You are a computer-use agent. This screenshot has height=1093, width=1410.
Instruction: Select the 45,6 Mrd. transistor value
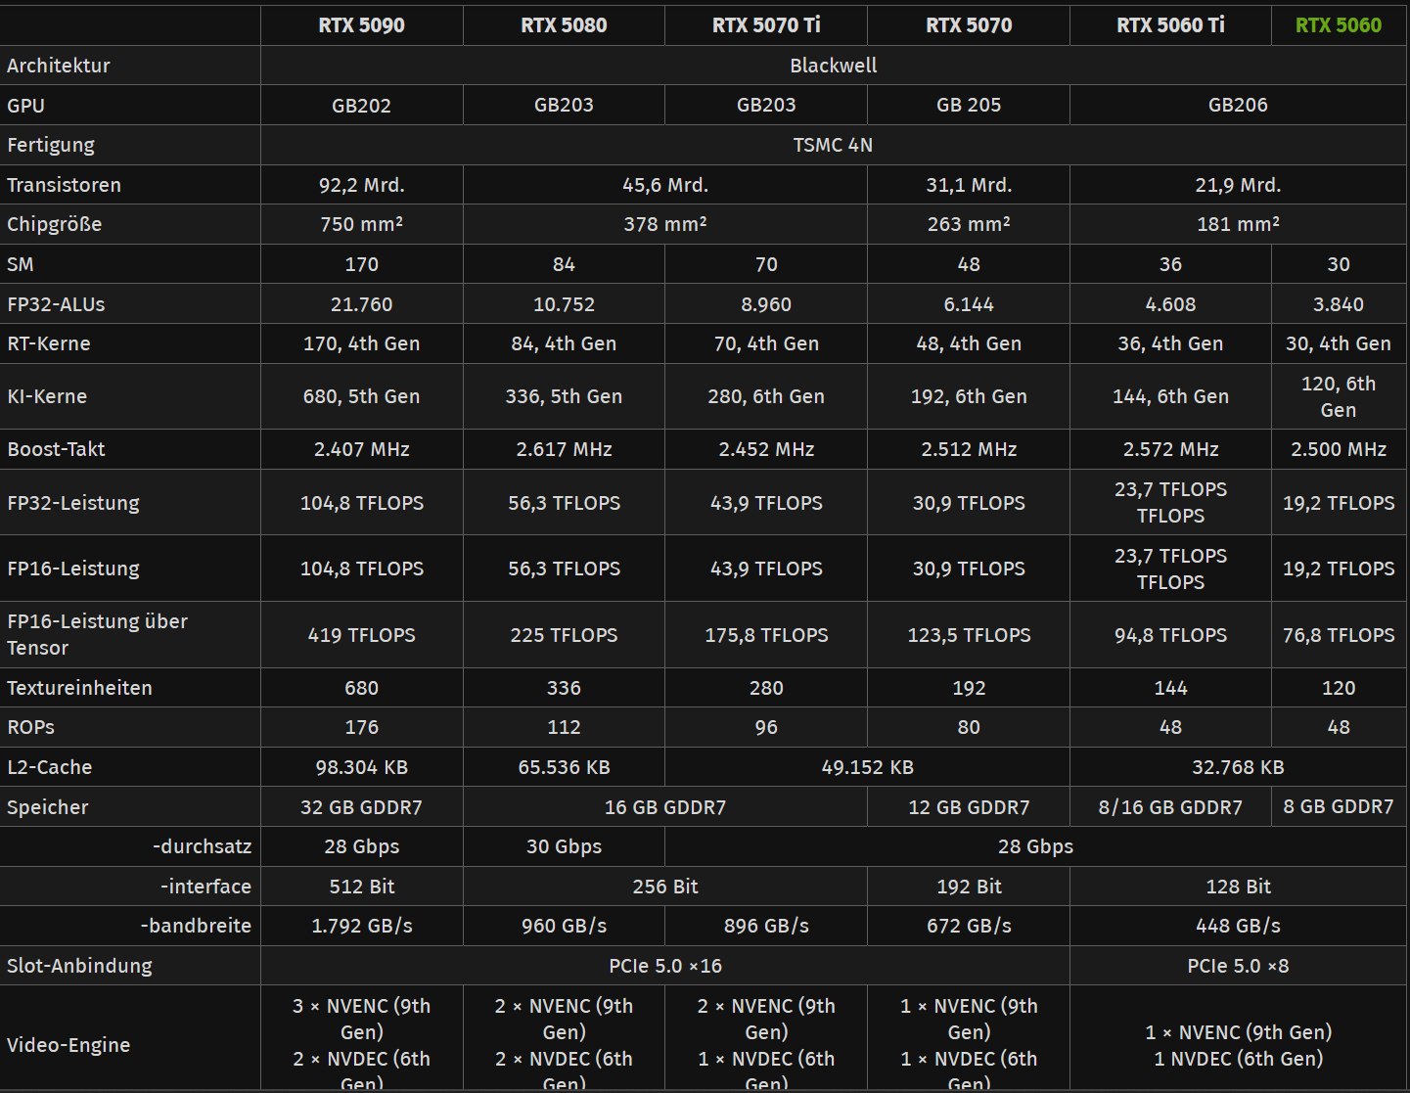point(665,185)
